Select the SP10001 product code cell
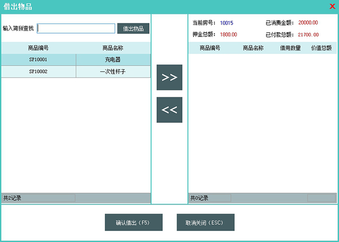 click(39, 60)
